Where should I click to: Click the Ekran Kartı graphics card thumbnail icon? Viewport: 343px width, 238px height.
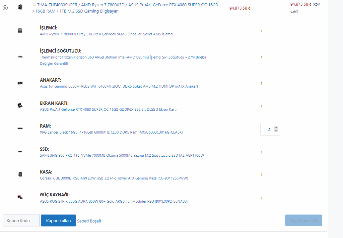[20, 106]
